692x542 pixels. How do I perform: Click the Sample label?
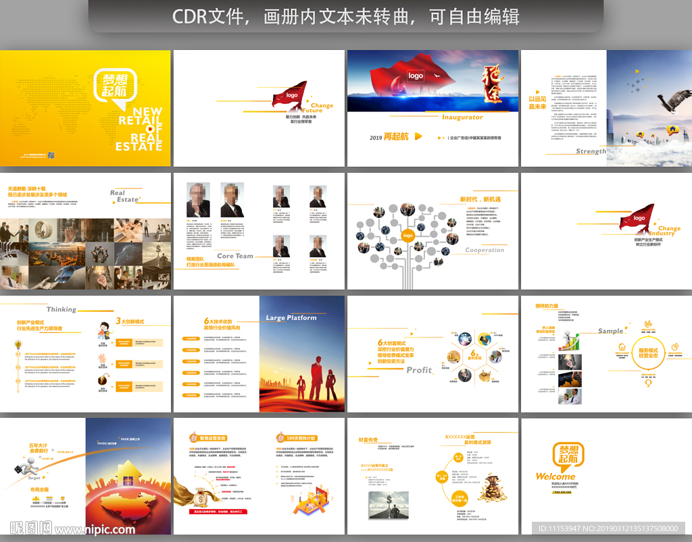[x=610, y=331]
